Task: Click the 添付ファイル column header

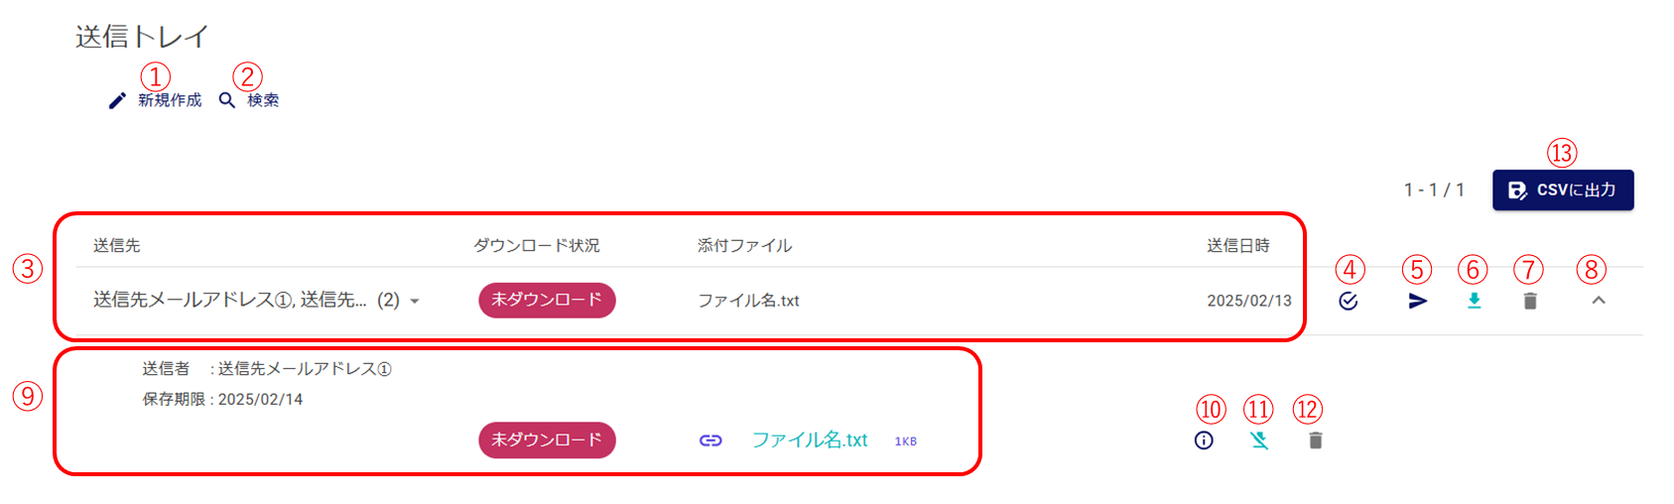Action: tap(744, 245)
